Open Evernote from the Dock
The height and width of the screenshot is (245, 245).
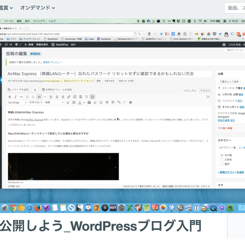(230, 208)
